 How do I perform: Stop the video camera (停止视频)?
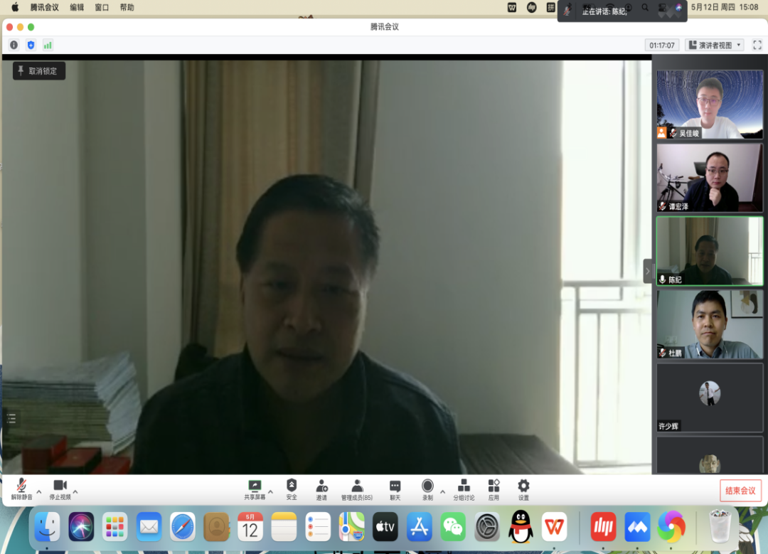click(60, 486)
